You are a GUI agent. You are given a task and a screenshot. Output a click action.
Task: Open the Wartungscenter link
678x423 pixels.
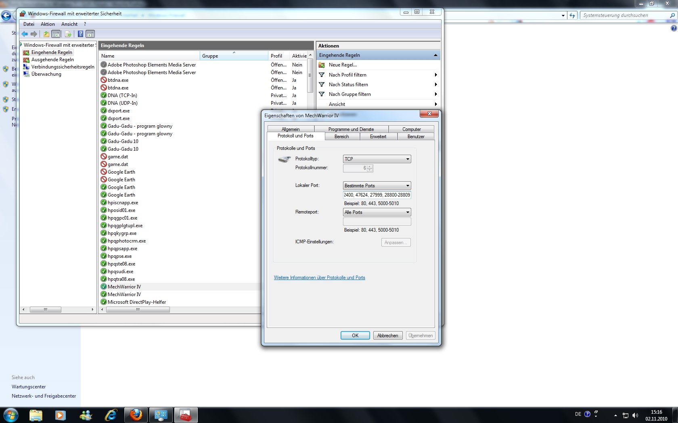[29, 387]
